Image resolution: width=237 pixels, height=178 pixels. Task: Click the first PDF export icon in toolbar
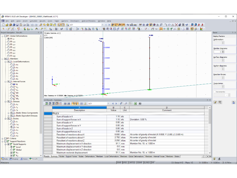[199, 25]
